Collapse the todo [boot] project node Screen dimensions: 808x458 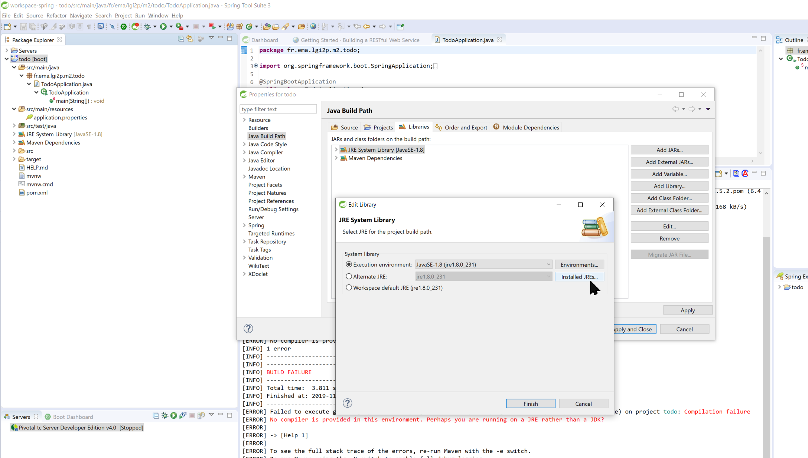(7, 59)
